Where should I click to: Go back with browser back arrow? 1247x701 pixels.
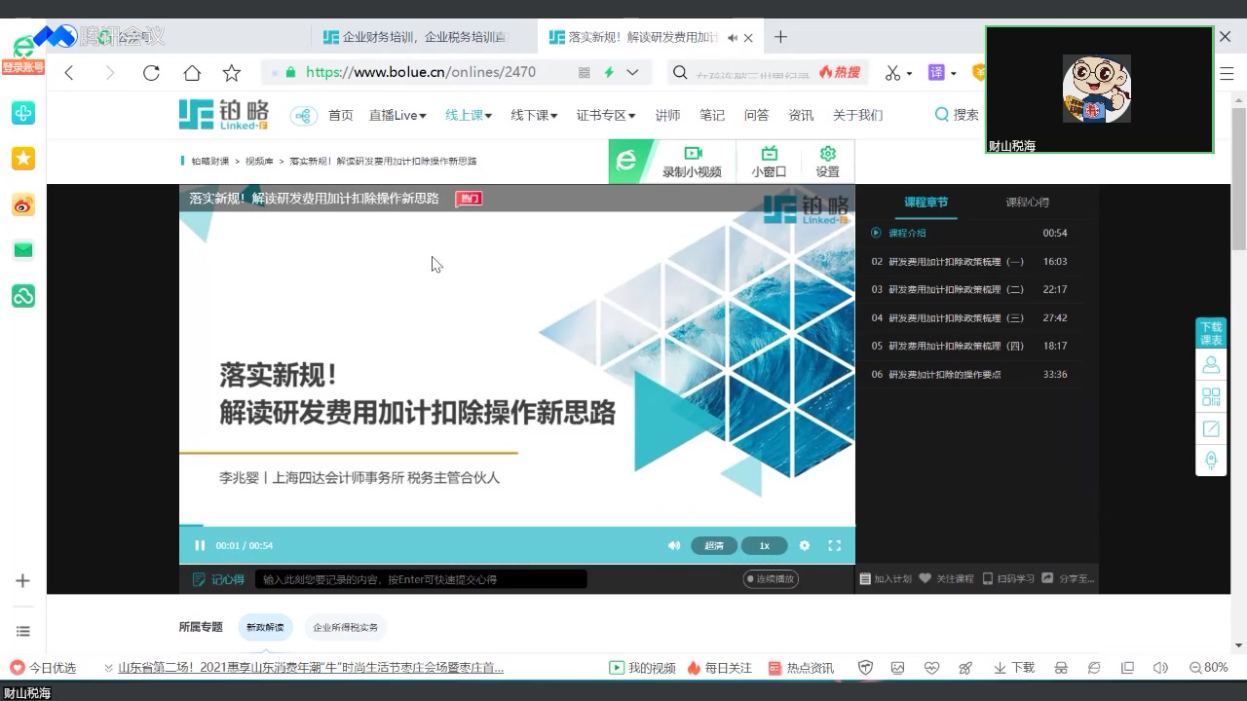click(x=69, y=73)
